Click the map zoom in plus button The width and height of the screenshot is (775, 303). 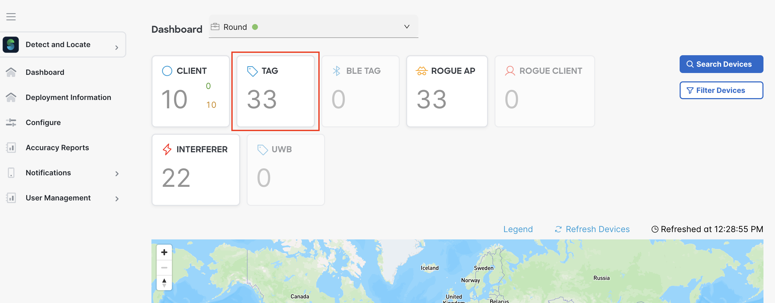164,252
